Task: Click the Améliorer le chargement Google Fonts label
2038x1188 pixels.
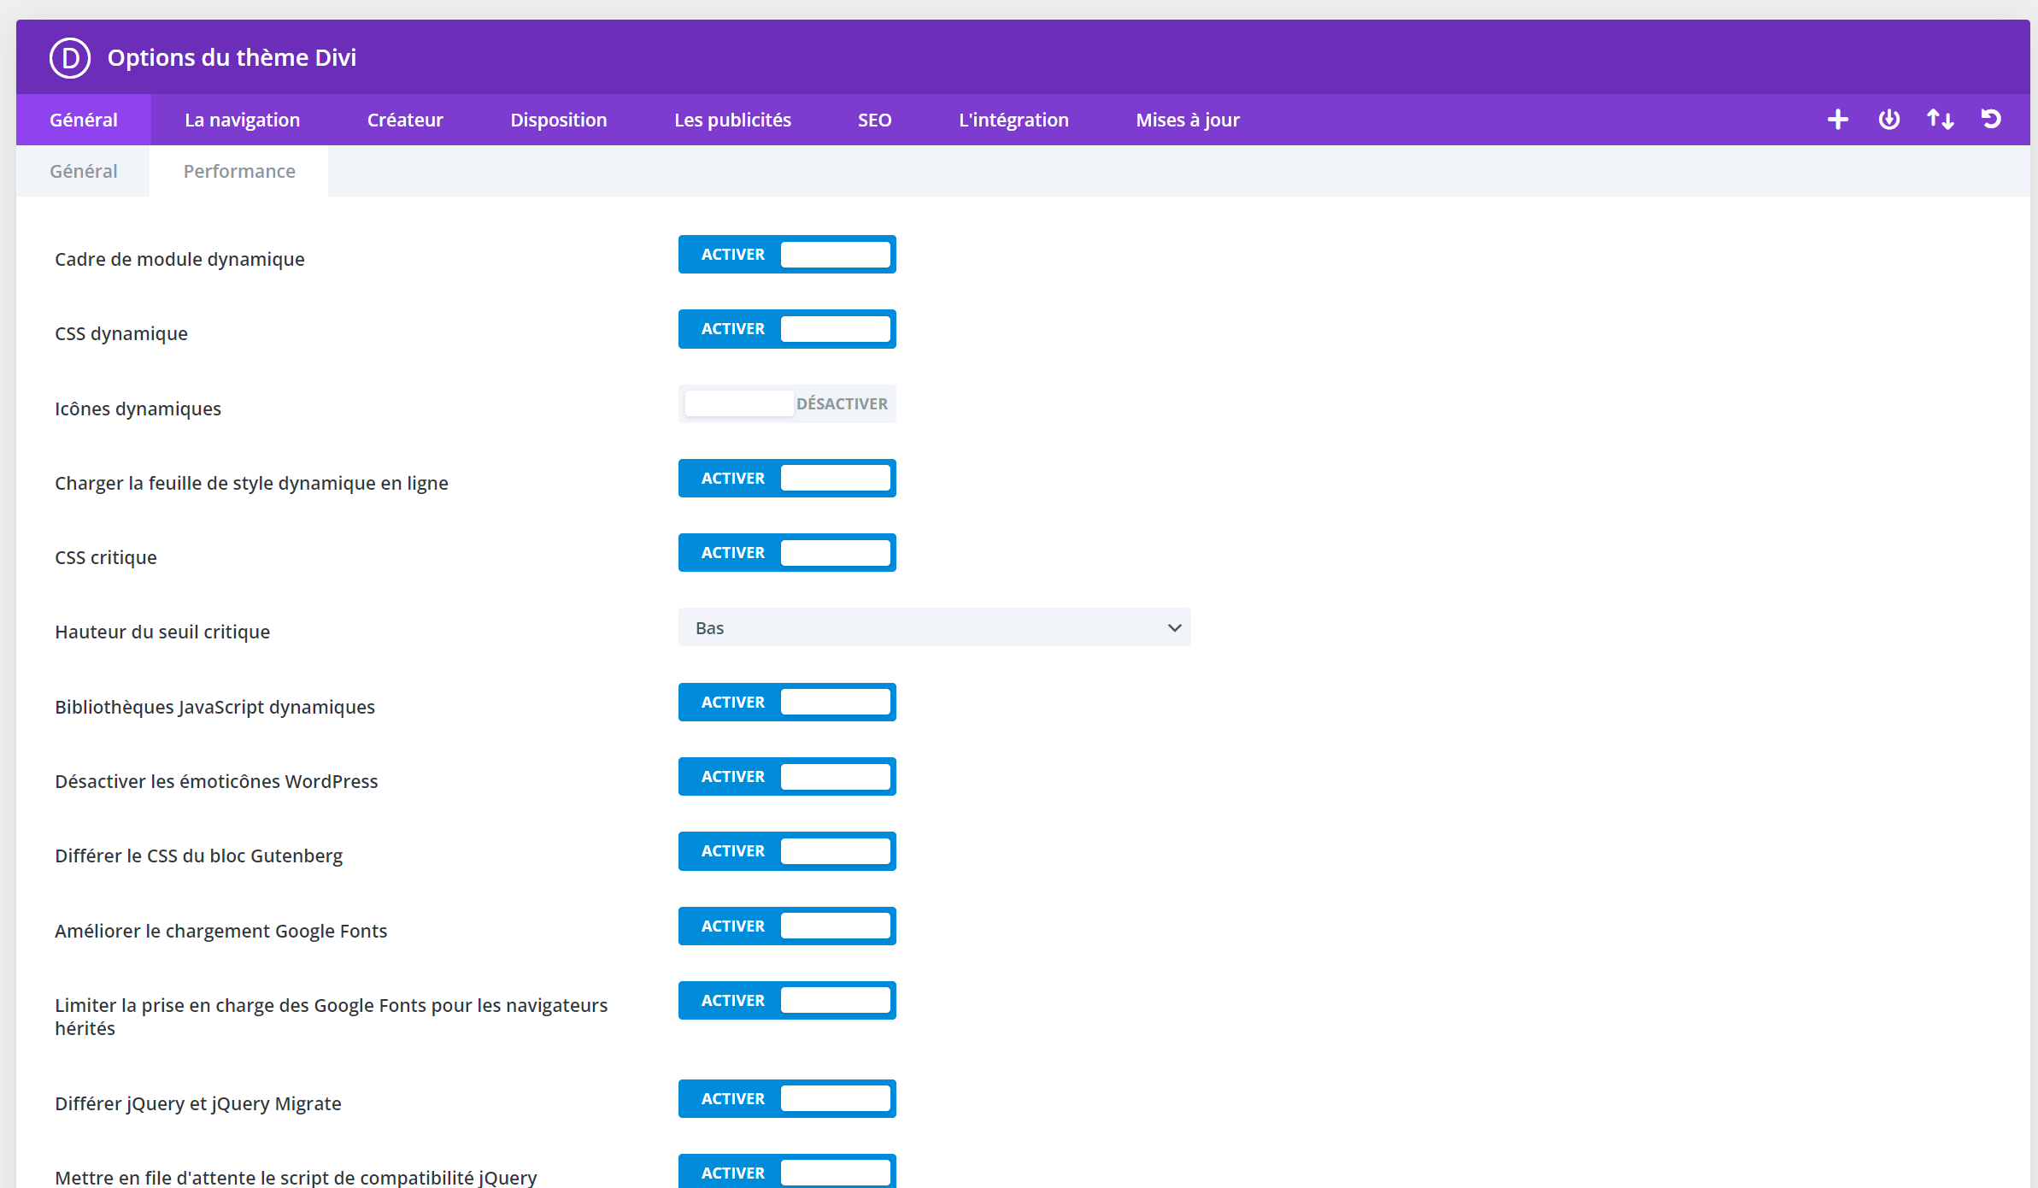Action: [x=220, y=932]
